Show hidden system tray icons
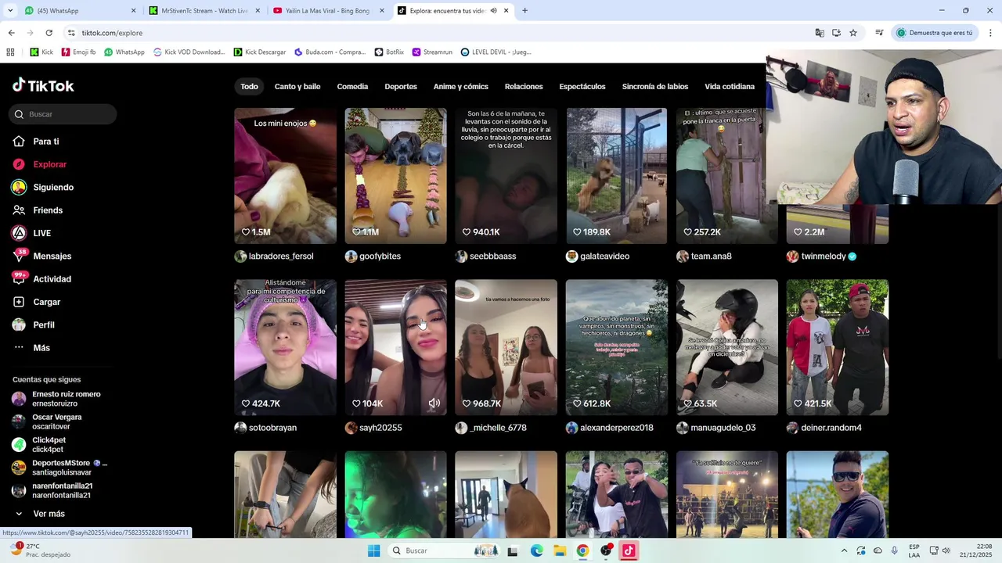 (844, 550)
